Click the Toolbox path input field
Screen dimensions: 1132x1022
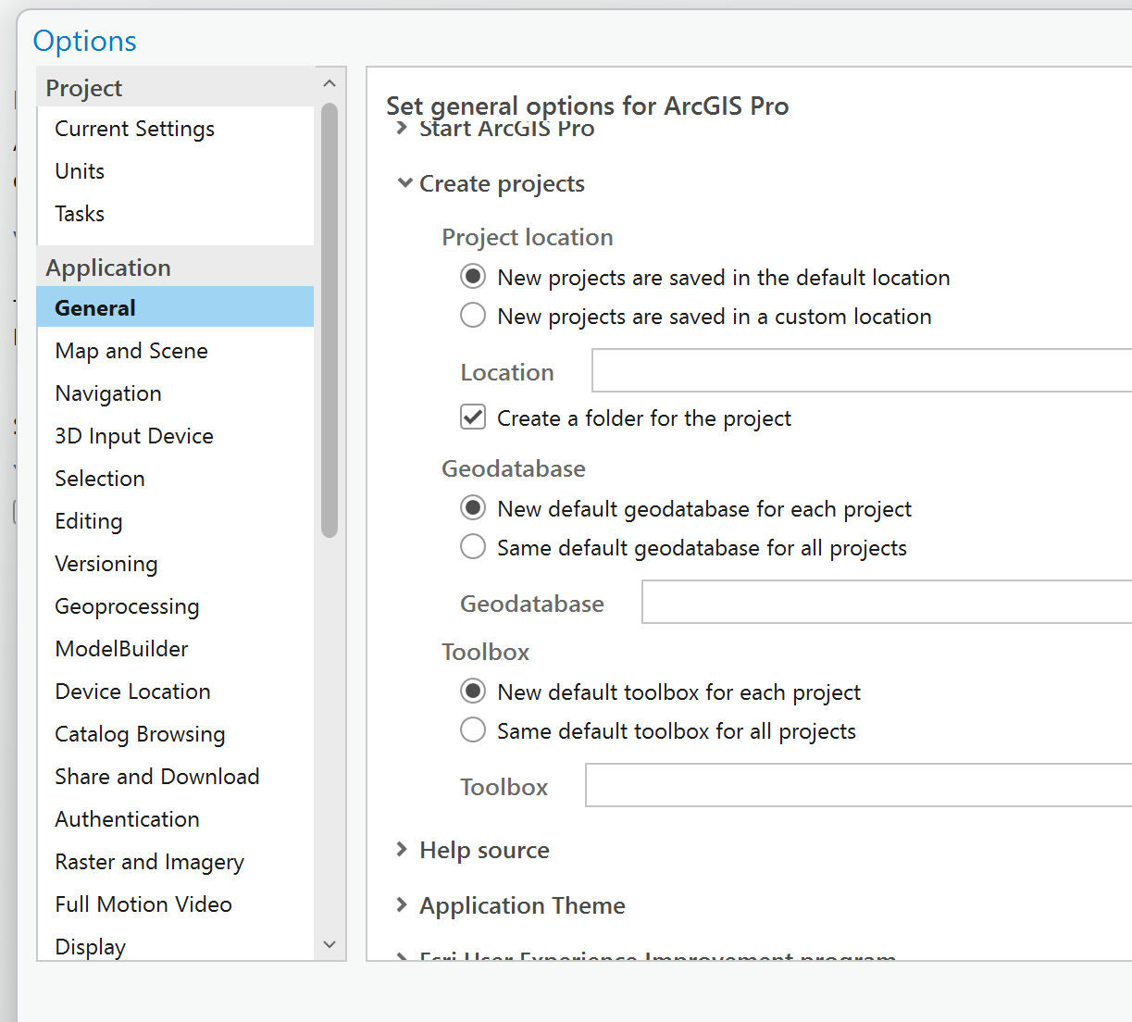[x=858, y=786]
